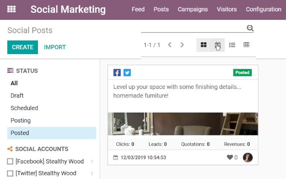This screenshot has height=179, width=286.
Task: Check the [Twitter] Stealthy Wood checkbox
Action: 10,173
